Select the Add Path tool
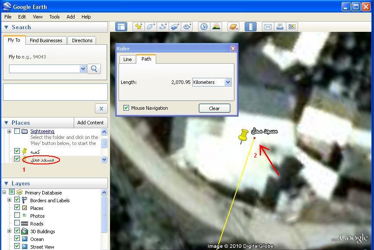Viewport: 374px width, 250px height. (x=163, y=27)
